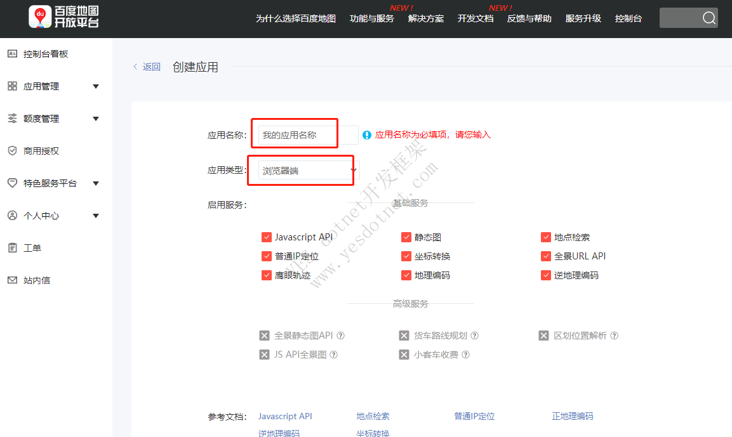
Task: Open 为什么选择百度地图 in top navigation
Action: coord(295,18)
